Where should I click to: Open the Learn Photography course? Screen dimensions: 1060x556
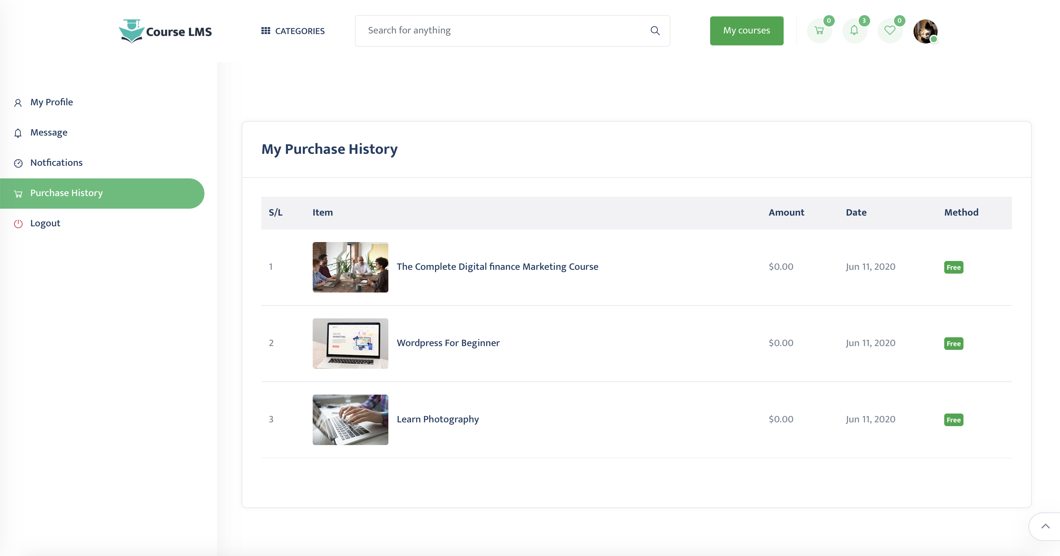pos(438,419)
